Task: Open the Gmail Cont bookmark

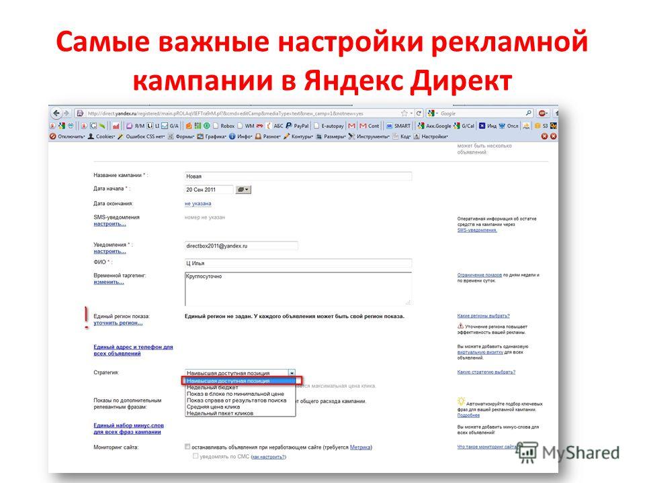Action: pyautogui.click(x=370, y=125)
